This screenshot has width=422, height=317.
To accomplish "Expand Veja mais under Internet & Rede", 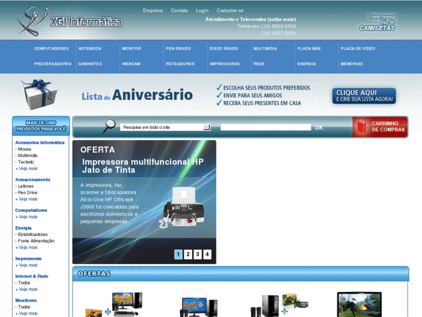I will pyautogui.click(x=26, y=289).
